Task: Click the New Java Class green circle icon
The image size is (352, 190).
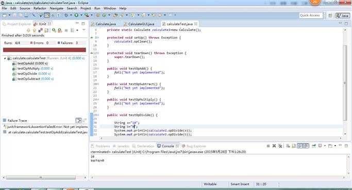Action: click(x=104, y=15)
